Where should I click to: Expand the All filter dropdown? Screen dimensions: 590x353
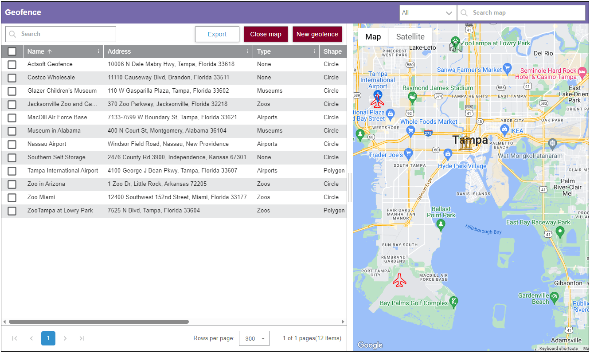pos(427,13)
